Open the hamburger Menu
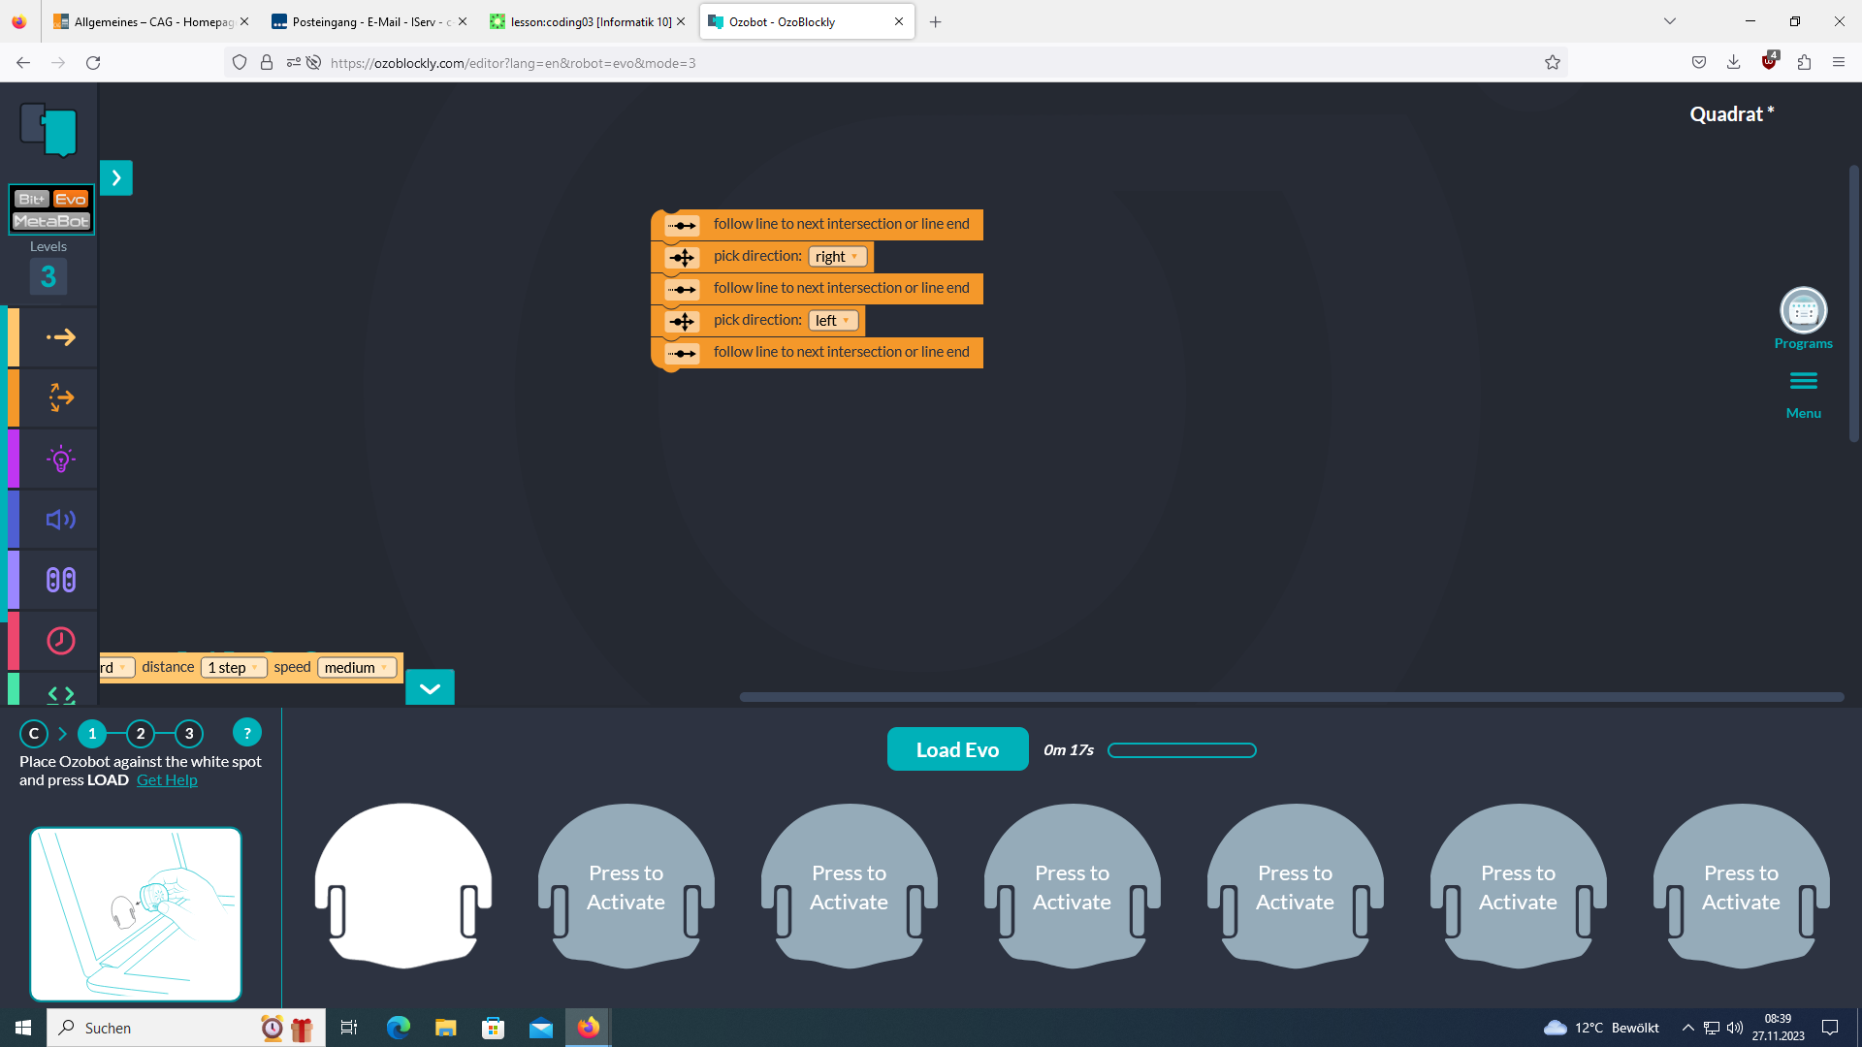The width and height of the screenshot is (1862, 1047). (1803, 382)
